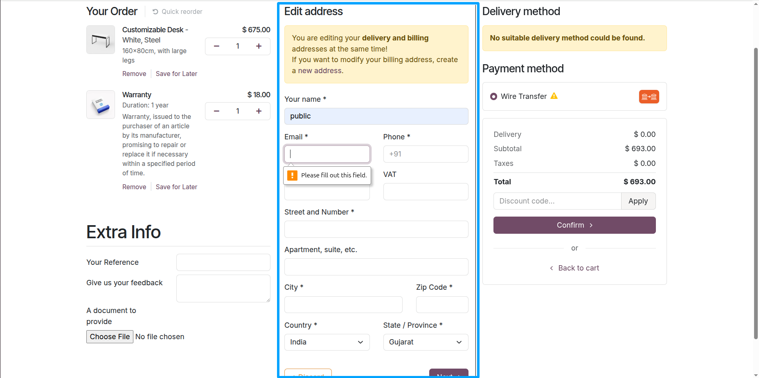Decrease Warranty quantity with minus icon

(x=216, y=111)
